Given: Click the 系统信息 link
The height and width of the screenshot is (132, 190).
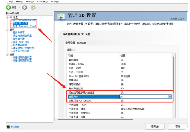Looking at the screenshot, I should [x=15, y=127].
